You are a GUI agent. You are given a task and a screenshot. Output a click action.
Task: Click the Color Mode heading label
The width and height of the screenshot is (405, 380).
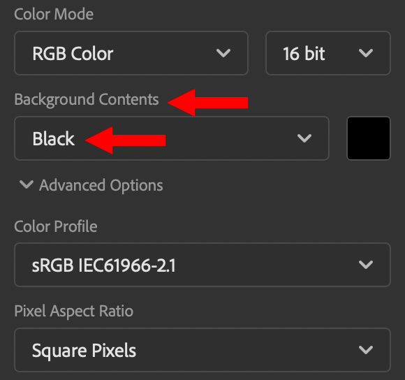coord(54,14)
